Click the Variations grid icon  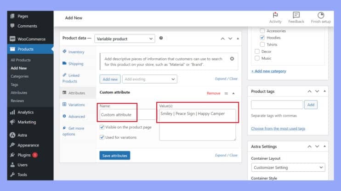(64, 104)
